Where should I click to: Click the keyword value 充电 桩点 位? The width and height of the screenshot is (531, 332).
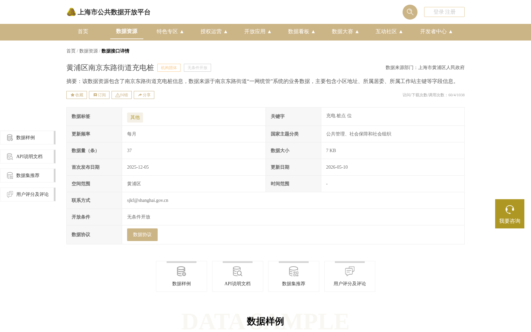pos(339,116)
